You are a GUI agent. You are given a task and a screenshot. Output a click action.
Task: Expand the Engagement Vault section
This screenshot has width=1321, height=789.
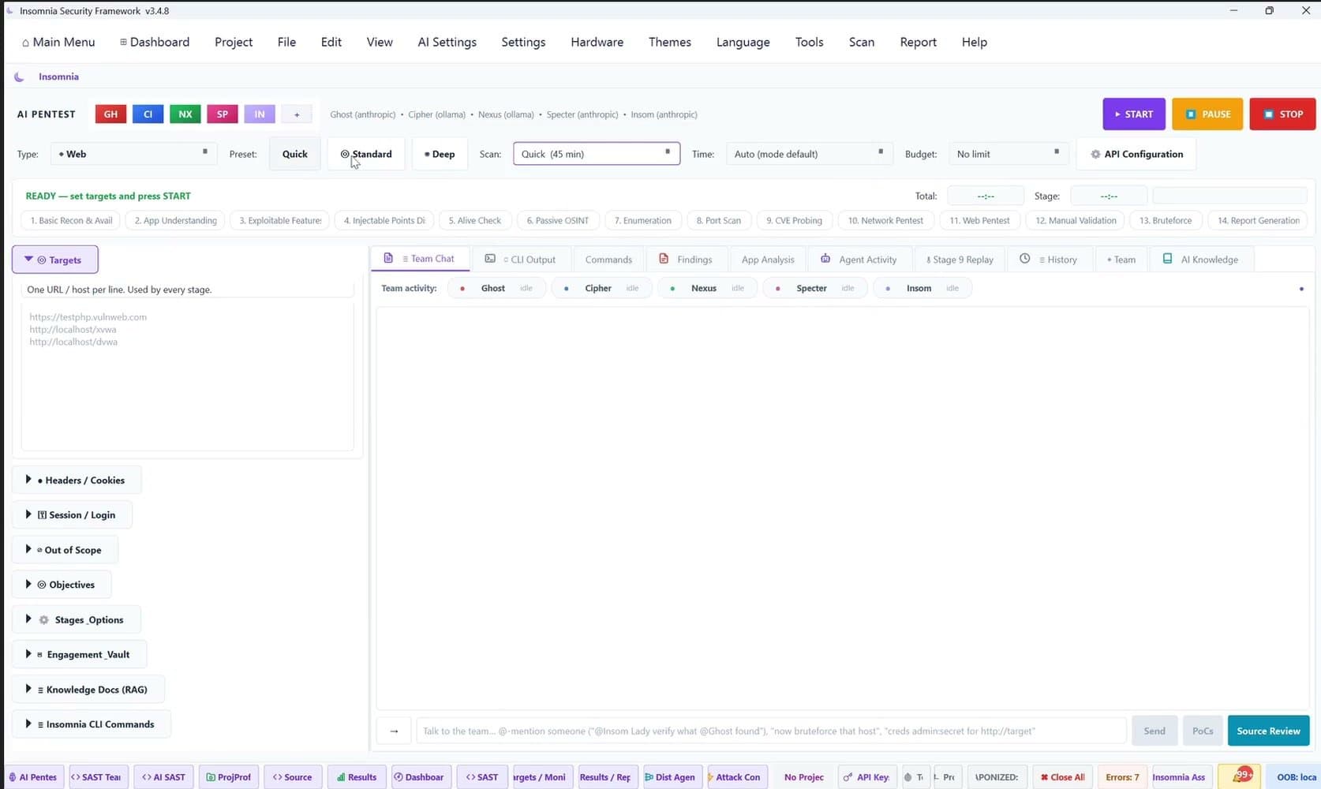click(x=79, y=654)
